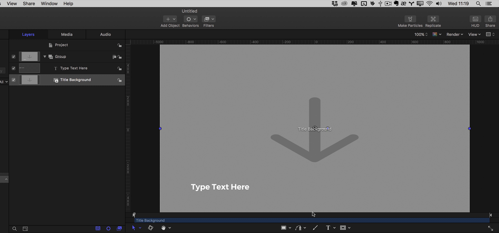This screenshot has width=499, height=233.
Task: Open the Help menu
Action: pos(68,4)
